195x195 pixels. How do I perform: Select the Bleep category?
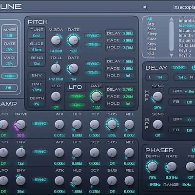[152, 34]
